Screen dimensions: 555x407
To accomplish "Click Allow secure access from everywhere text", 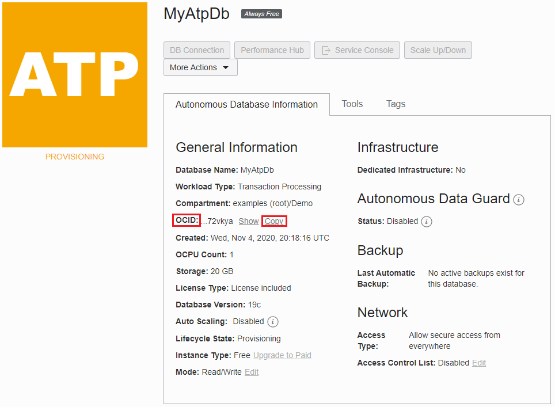I will pos(454,340).
